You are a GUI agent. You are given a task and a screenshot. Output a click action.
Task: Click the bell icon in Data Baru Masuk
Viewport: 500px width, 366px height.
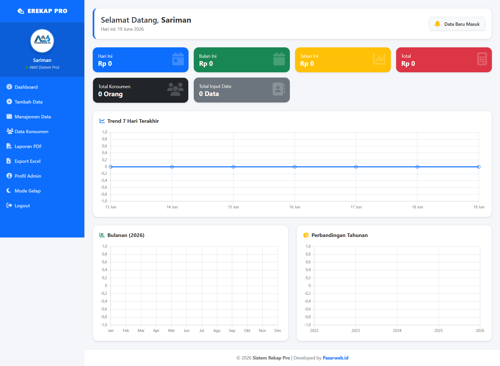pyautogui.click(x=437, y=24)
